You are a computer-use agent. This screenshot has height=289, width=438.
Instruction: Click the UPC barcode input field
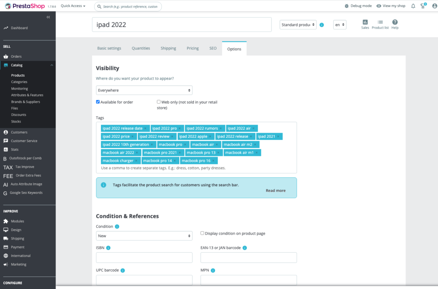tap(144, 280)
